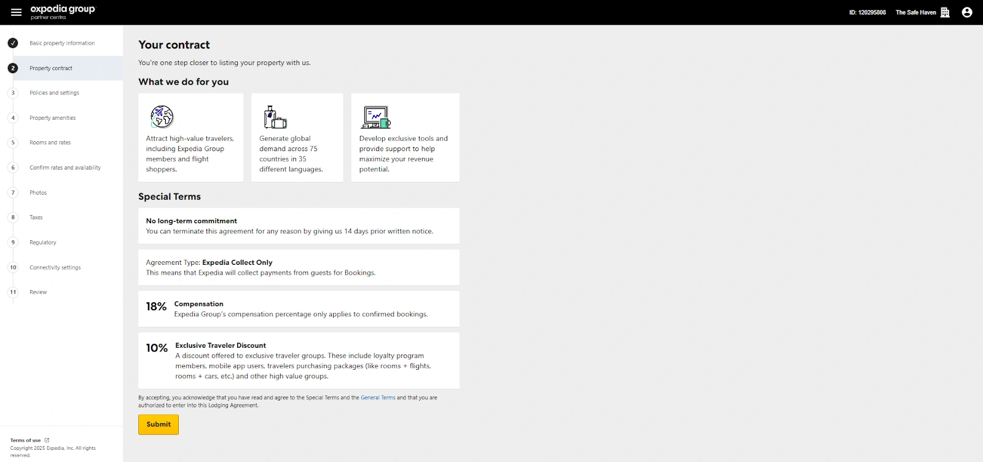Screen dimensions: 983x462
Task: Click the luggage suitcases icon
Action: coord(275,117)
